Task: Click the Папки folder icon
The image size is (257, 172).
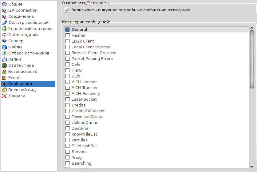Action: [x=4, y=59]
